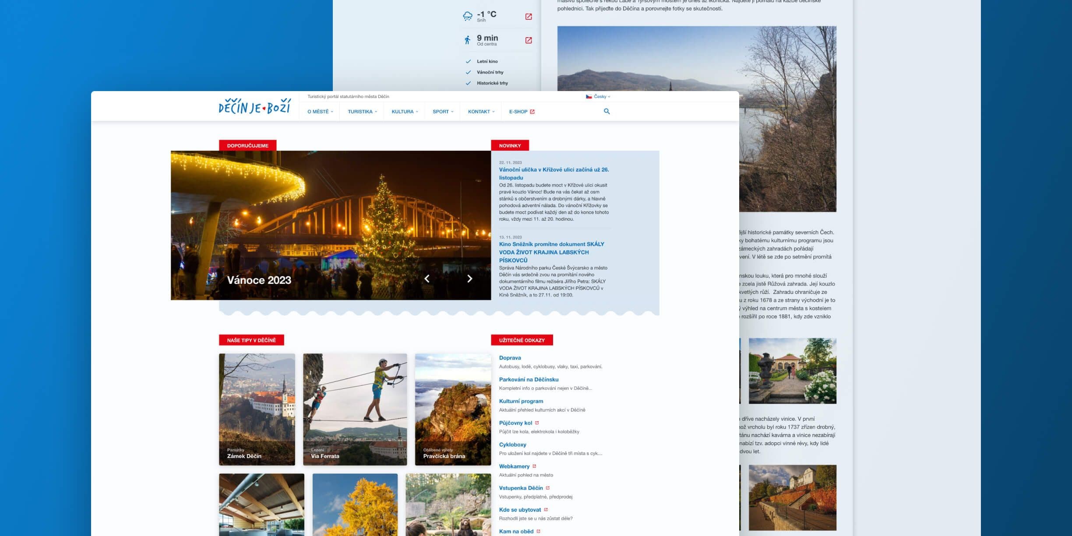
Task: Click the search magnifier icon
Action: pos(607,111)
